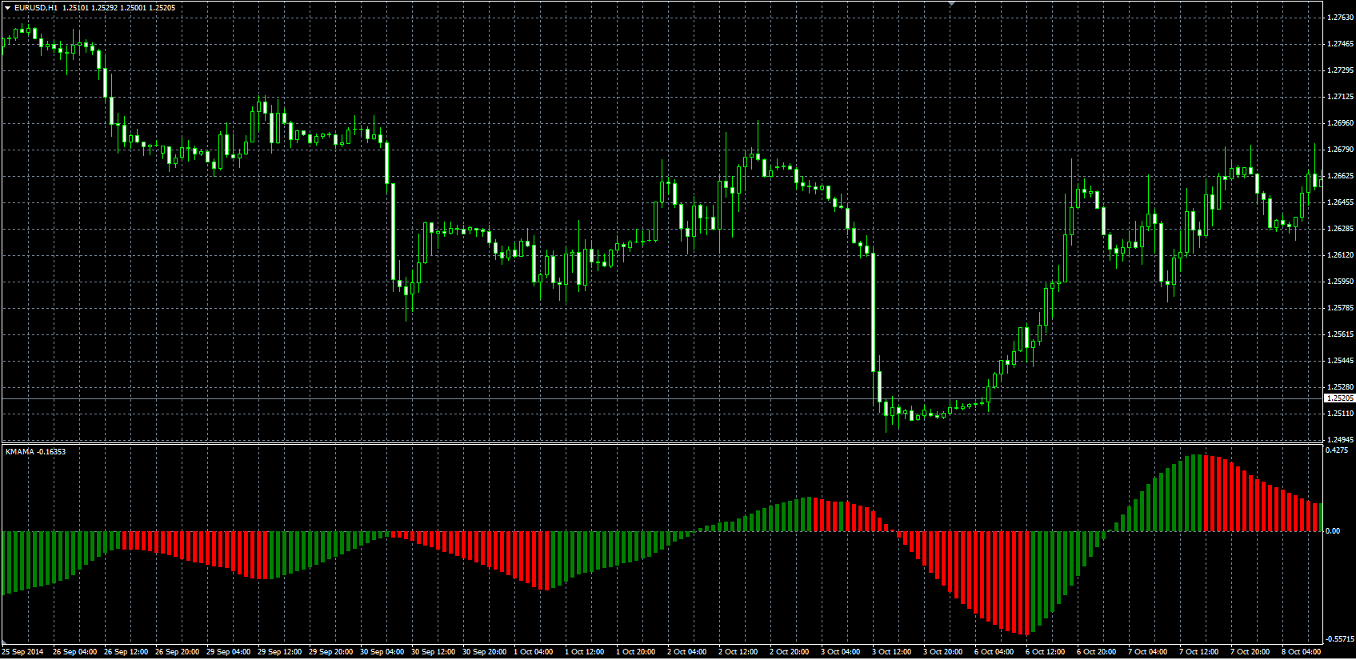Click the 26 Sep 12:00 time label
Viewport: 1356px width, 660px height.
click(x=126, y=652)
